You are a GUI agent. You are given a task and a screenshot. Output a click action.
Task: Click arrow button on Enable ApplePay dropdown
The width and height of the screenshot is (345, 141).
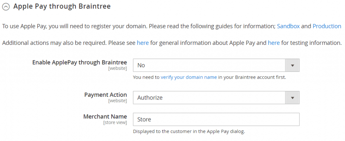292,65
